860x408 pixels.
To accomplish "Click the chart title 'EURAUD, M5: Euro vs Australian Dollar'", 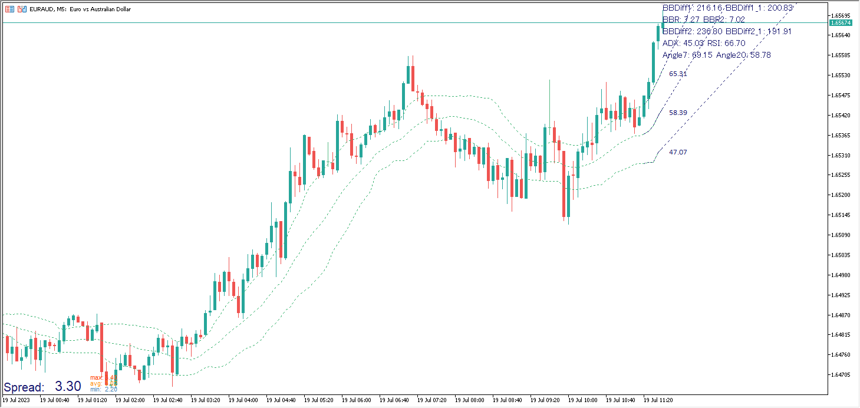I will (x=80, y=9).
